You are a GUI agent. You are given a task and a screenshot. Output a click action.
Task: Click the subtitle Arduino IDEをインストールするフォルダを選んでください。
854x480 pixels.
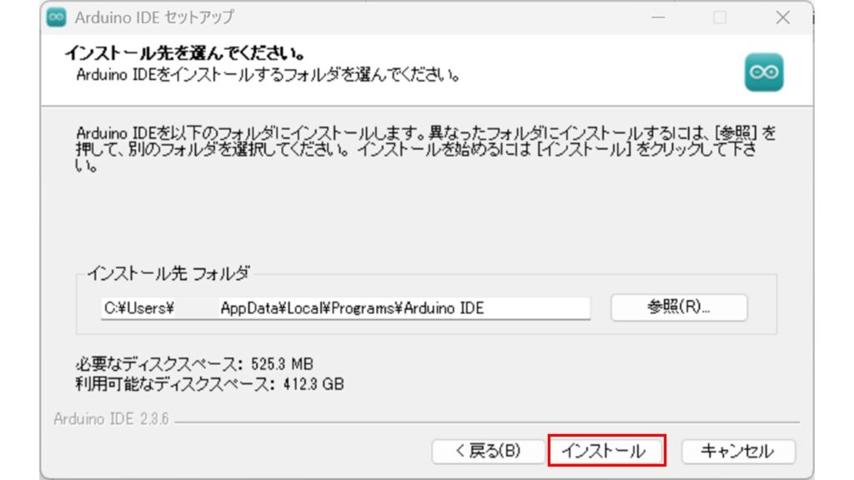coord(269,74)
